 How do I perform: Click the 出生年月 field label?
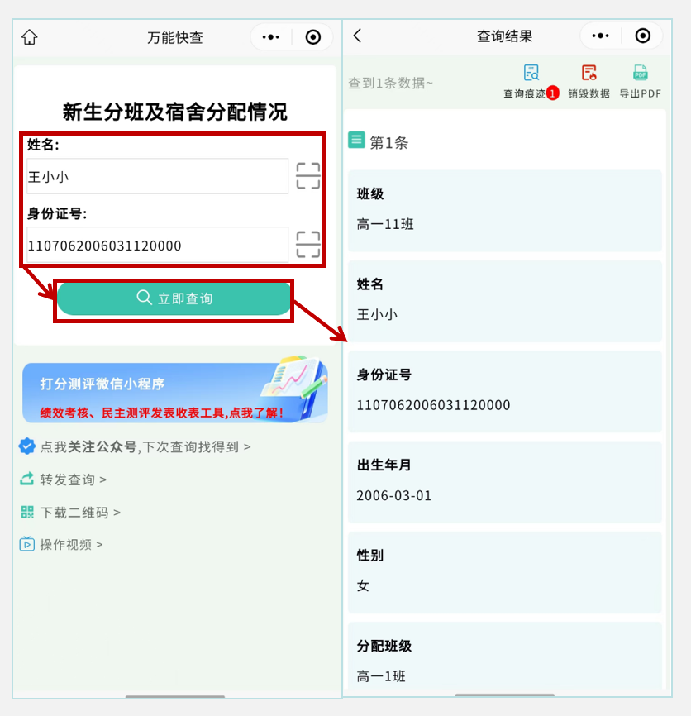tap(384, 465)
